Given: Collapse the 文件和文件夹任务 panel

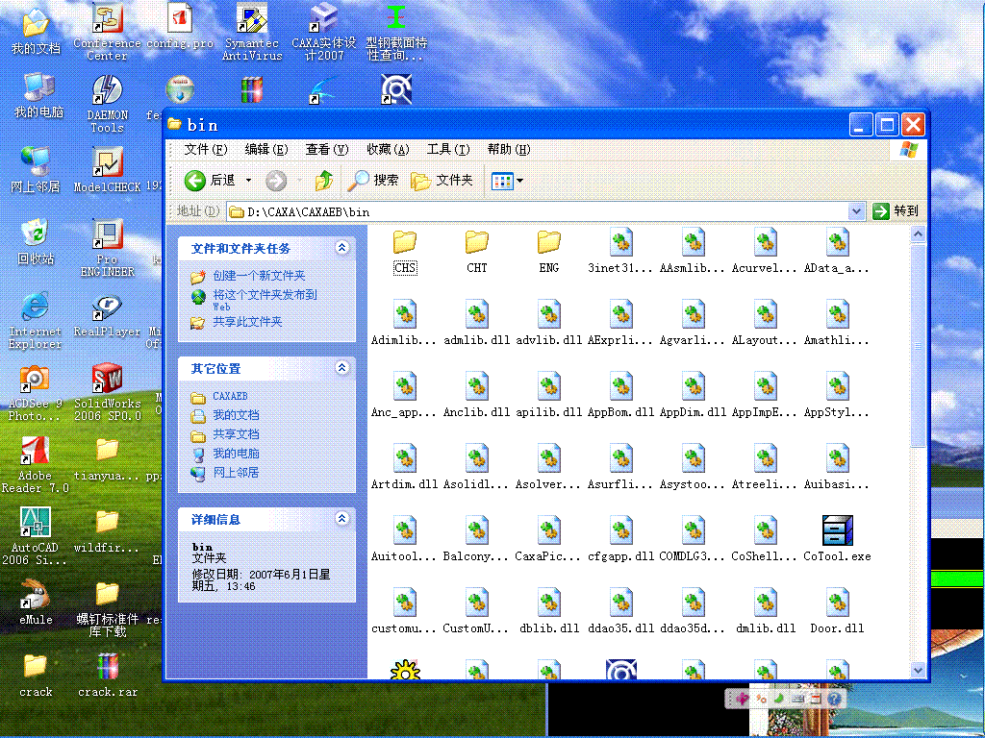Looking at the screenshot, I should [341, 247].
